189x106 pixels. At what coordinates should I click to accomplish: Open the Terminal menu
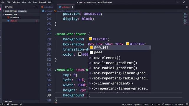(x=42, y=2)
